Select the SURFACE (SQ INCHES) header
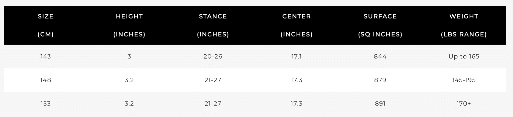Image resolution: width=513 pixels, height=117 pixels. (x=380, y=25)
